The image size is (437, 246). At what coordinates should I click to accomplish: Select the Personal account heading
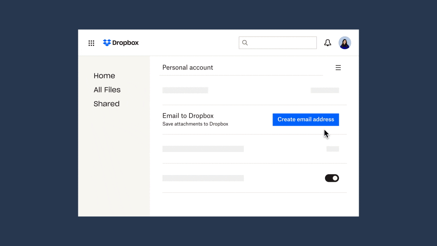coord(188,67)
